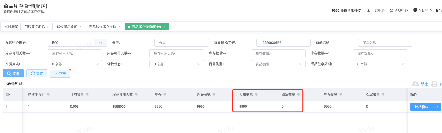Close the 储位商品设置 tab
The width and height of the screenshot is (442, 133).
80,27
